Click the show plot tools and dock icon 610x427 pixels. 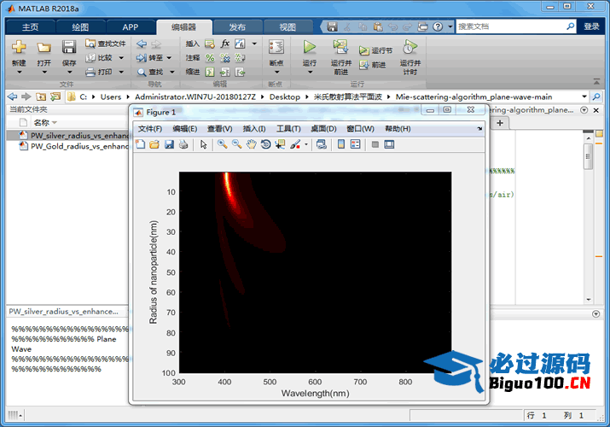[x=389, y=144]
